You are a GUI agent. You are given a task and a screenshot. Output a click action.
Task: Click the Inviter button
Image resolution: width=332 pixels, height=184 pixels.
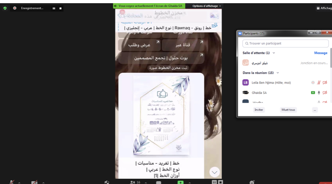pos(259,110)
